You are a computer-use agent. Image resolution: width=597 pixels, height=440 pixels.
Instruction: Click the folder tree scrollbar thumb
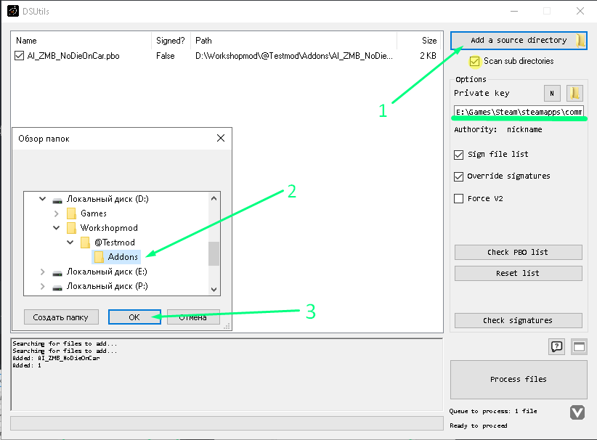point(214,253)
